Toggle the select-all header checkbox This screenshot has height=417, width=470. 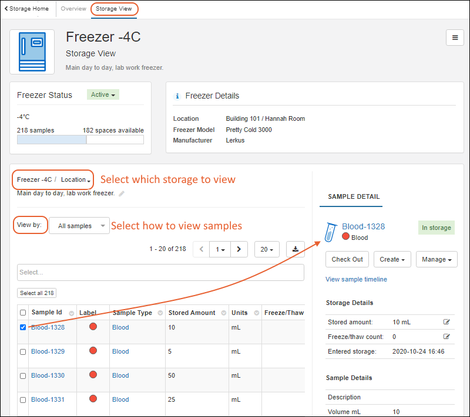(x=23, y=313)
